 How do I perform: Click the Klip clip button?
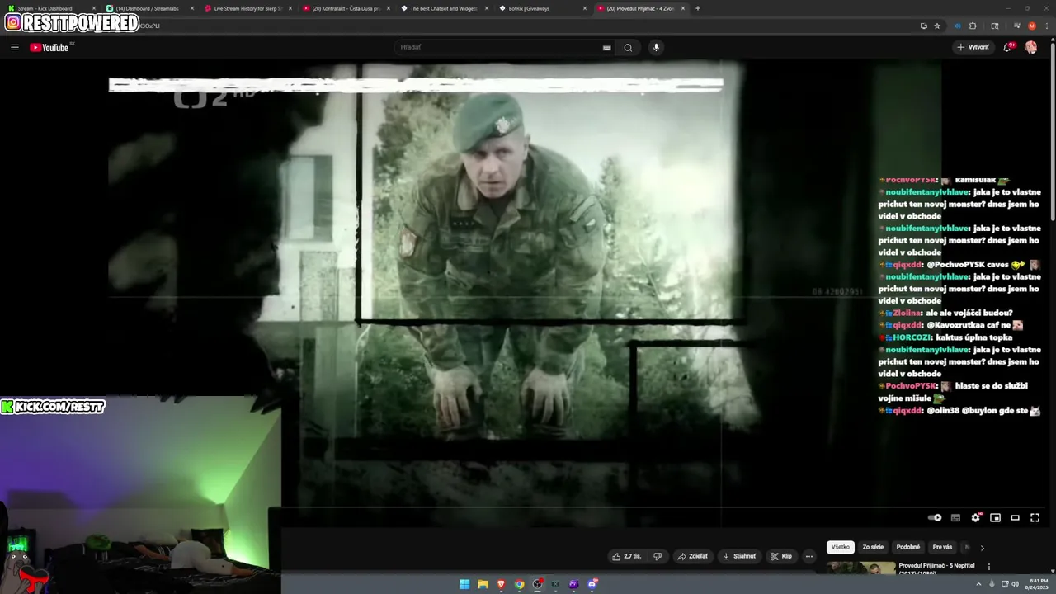pyautogui.click(x=781, y=556)
